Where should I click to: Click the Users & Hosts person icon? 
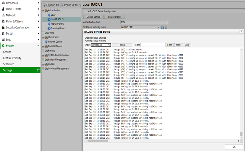3,9
